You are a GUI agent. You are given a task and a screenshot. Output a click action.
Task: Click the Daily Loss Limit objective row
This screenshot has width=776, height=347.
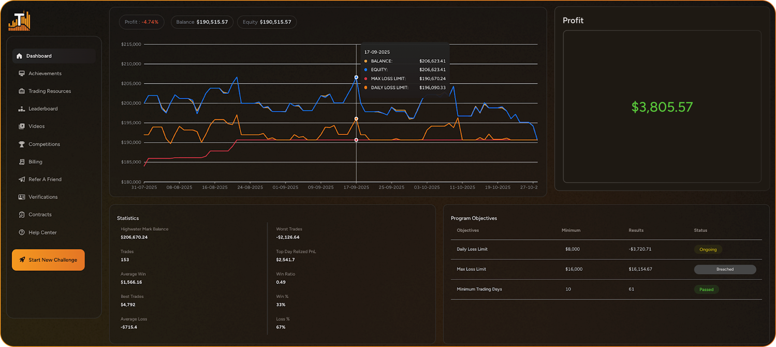(606, 249)
